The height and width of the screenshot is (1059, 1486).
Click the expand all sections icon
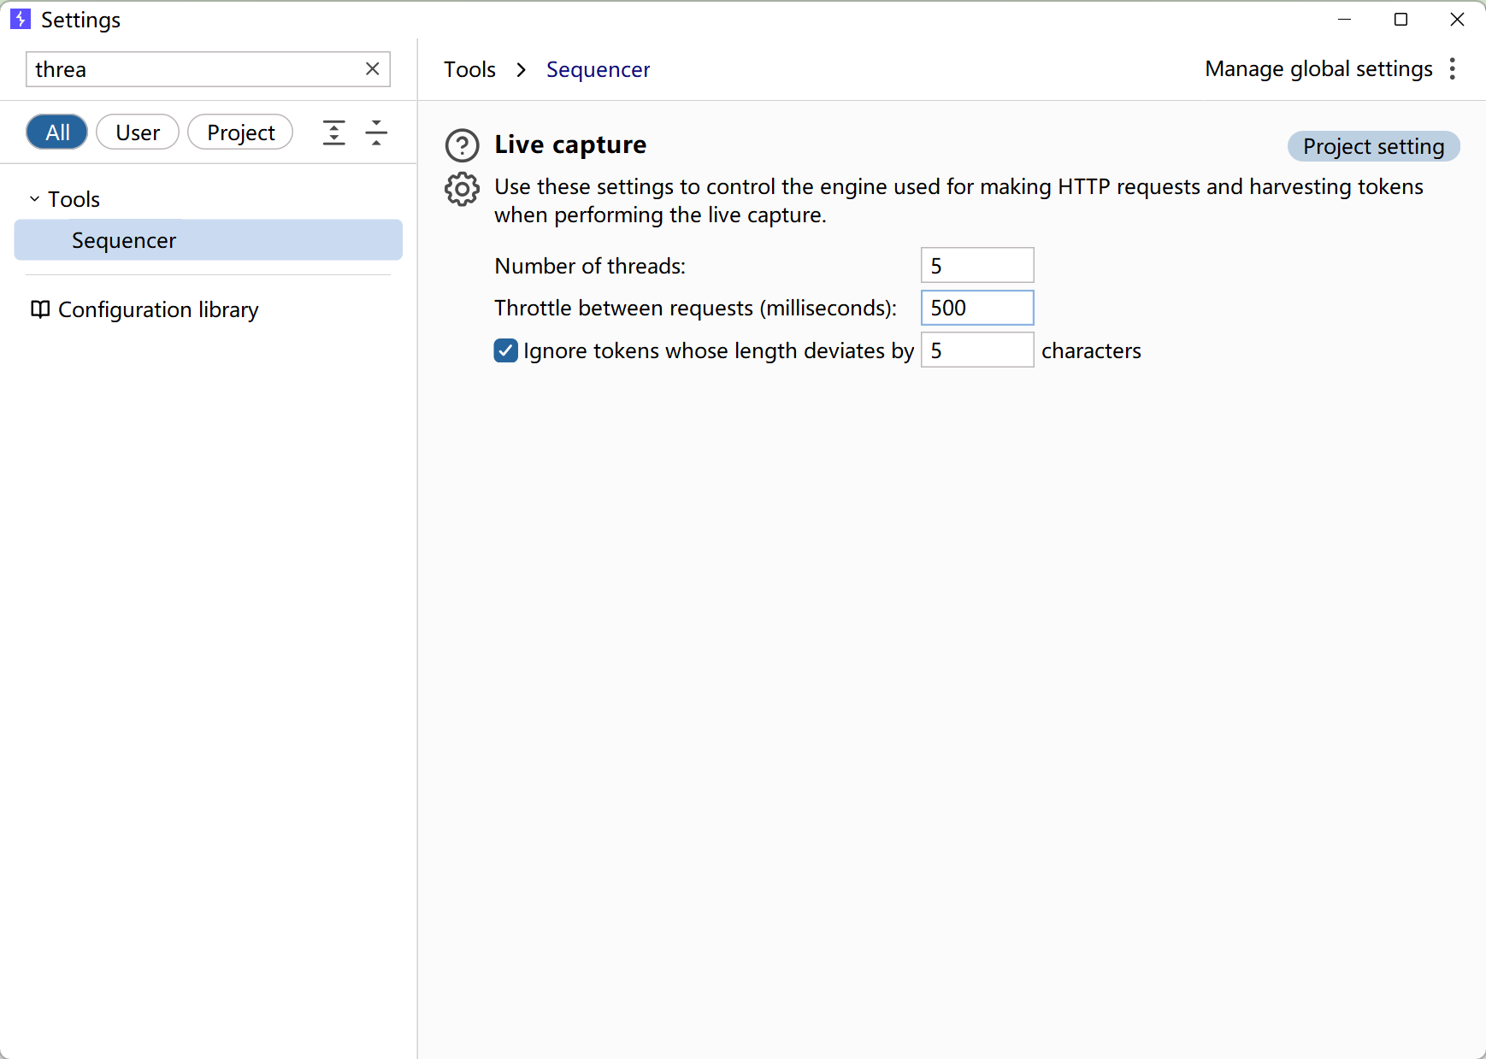point(333,132)
